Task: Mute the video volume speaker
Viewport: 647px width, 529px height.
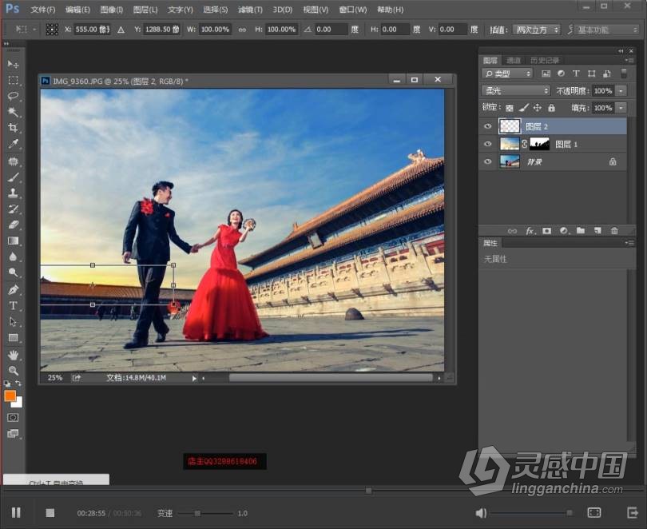Action: 480,513
